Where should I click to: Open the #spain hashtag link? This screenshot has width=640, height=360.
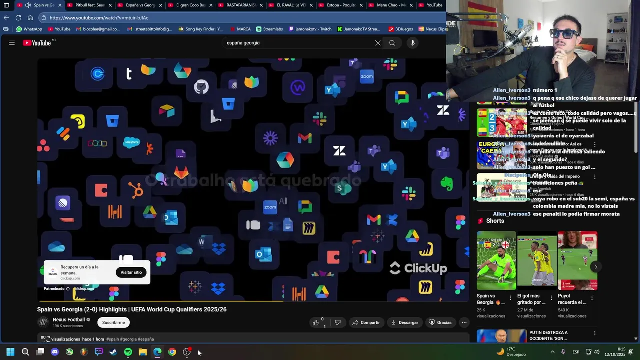pyautogui.click(x=112, y=339)
